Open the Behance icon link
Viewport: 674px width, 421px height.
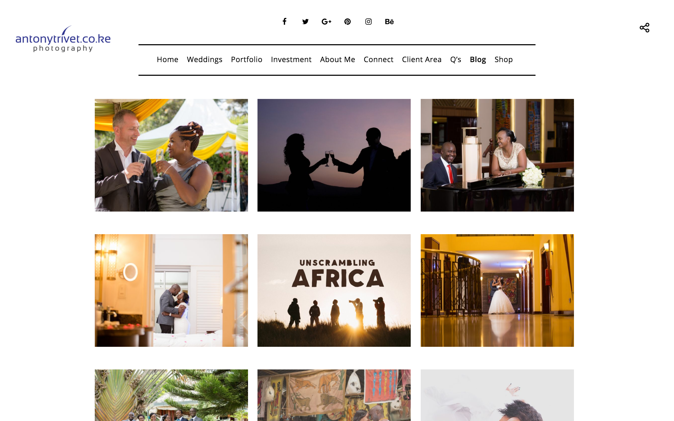pos(389,21)
